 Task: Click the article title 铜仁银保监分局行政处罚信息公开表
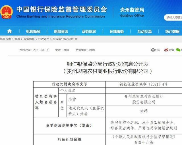(x=107, y=64)
